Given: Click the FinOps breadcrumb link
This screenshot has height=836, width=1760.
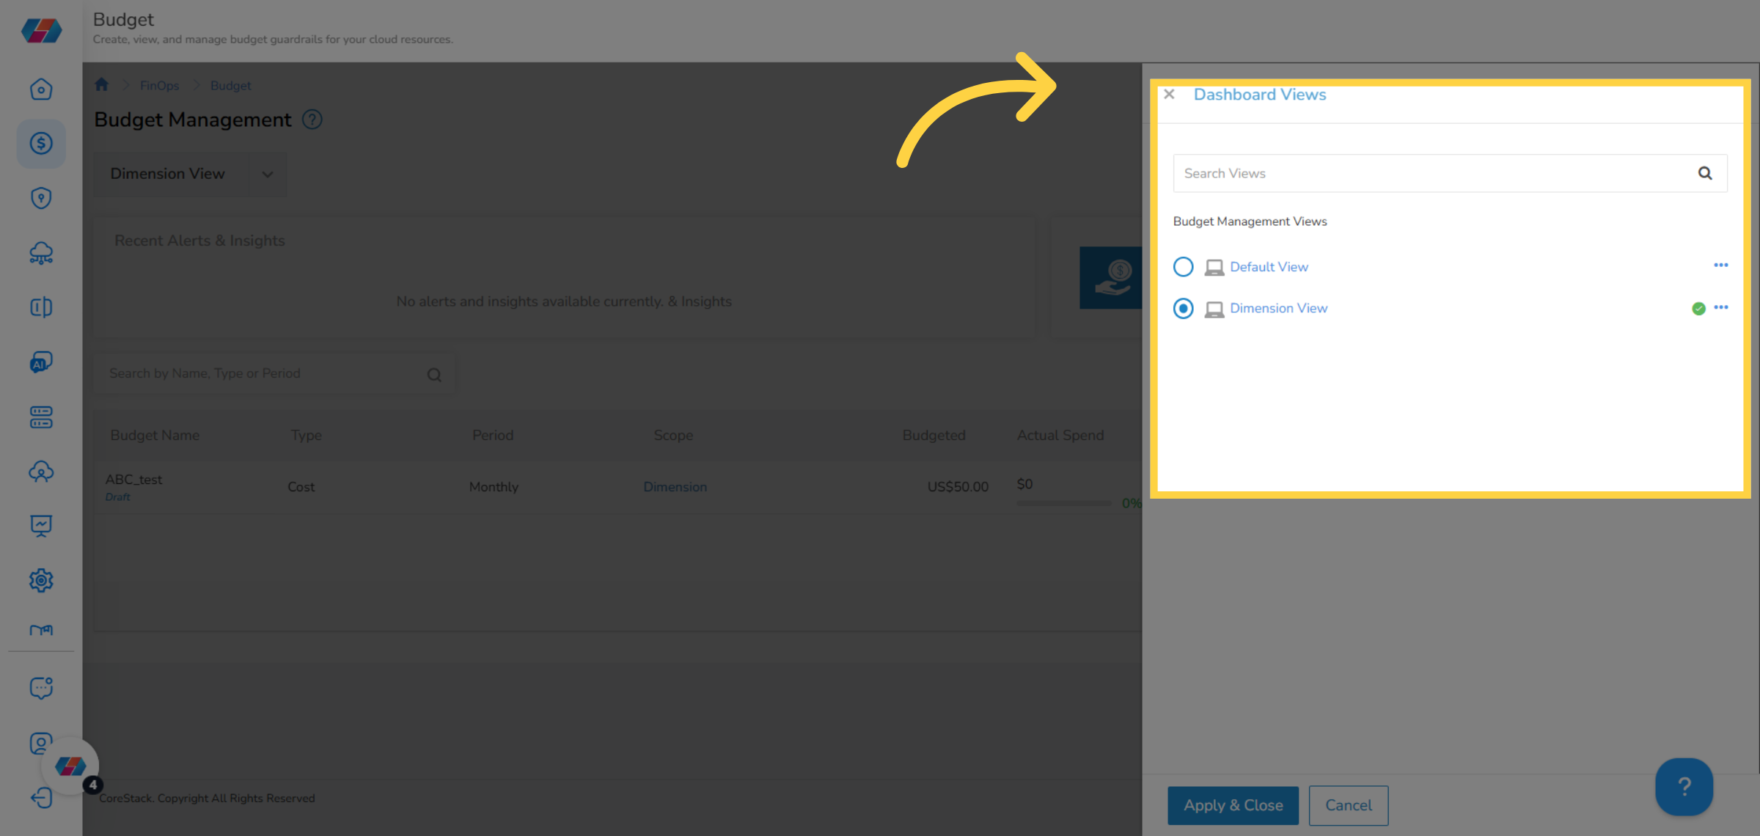Looking at the screenshot, I should click(159, 86).
